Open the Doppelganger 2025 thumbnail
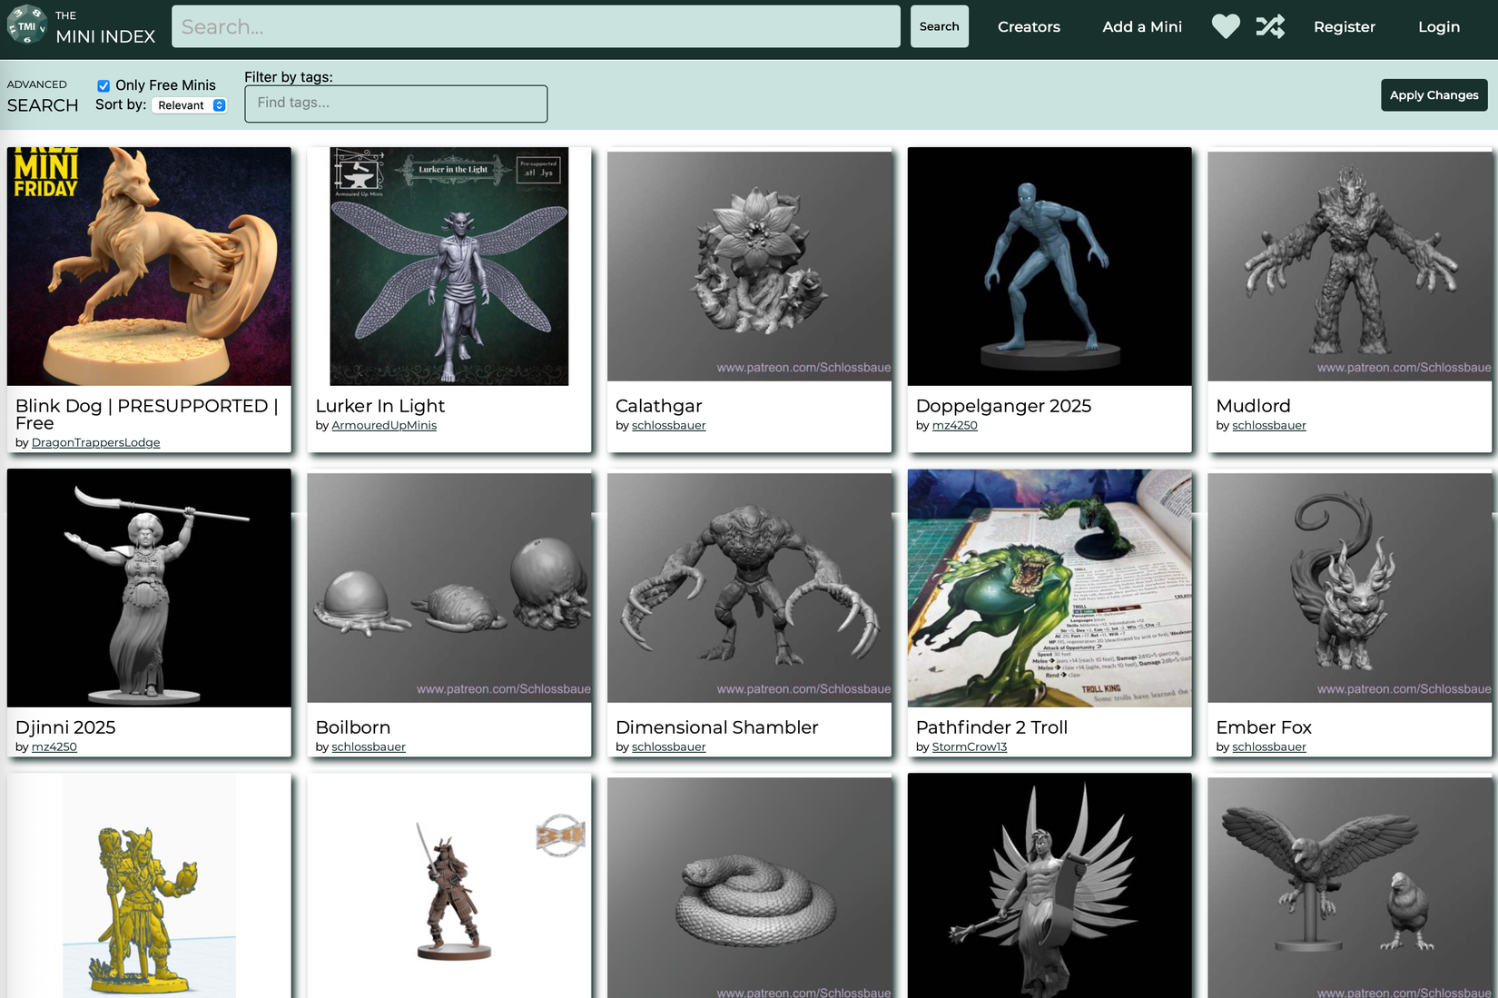 (1050, 266)
